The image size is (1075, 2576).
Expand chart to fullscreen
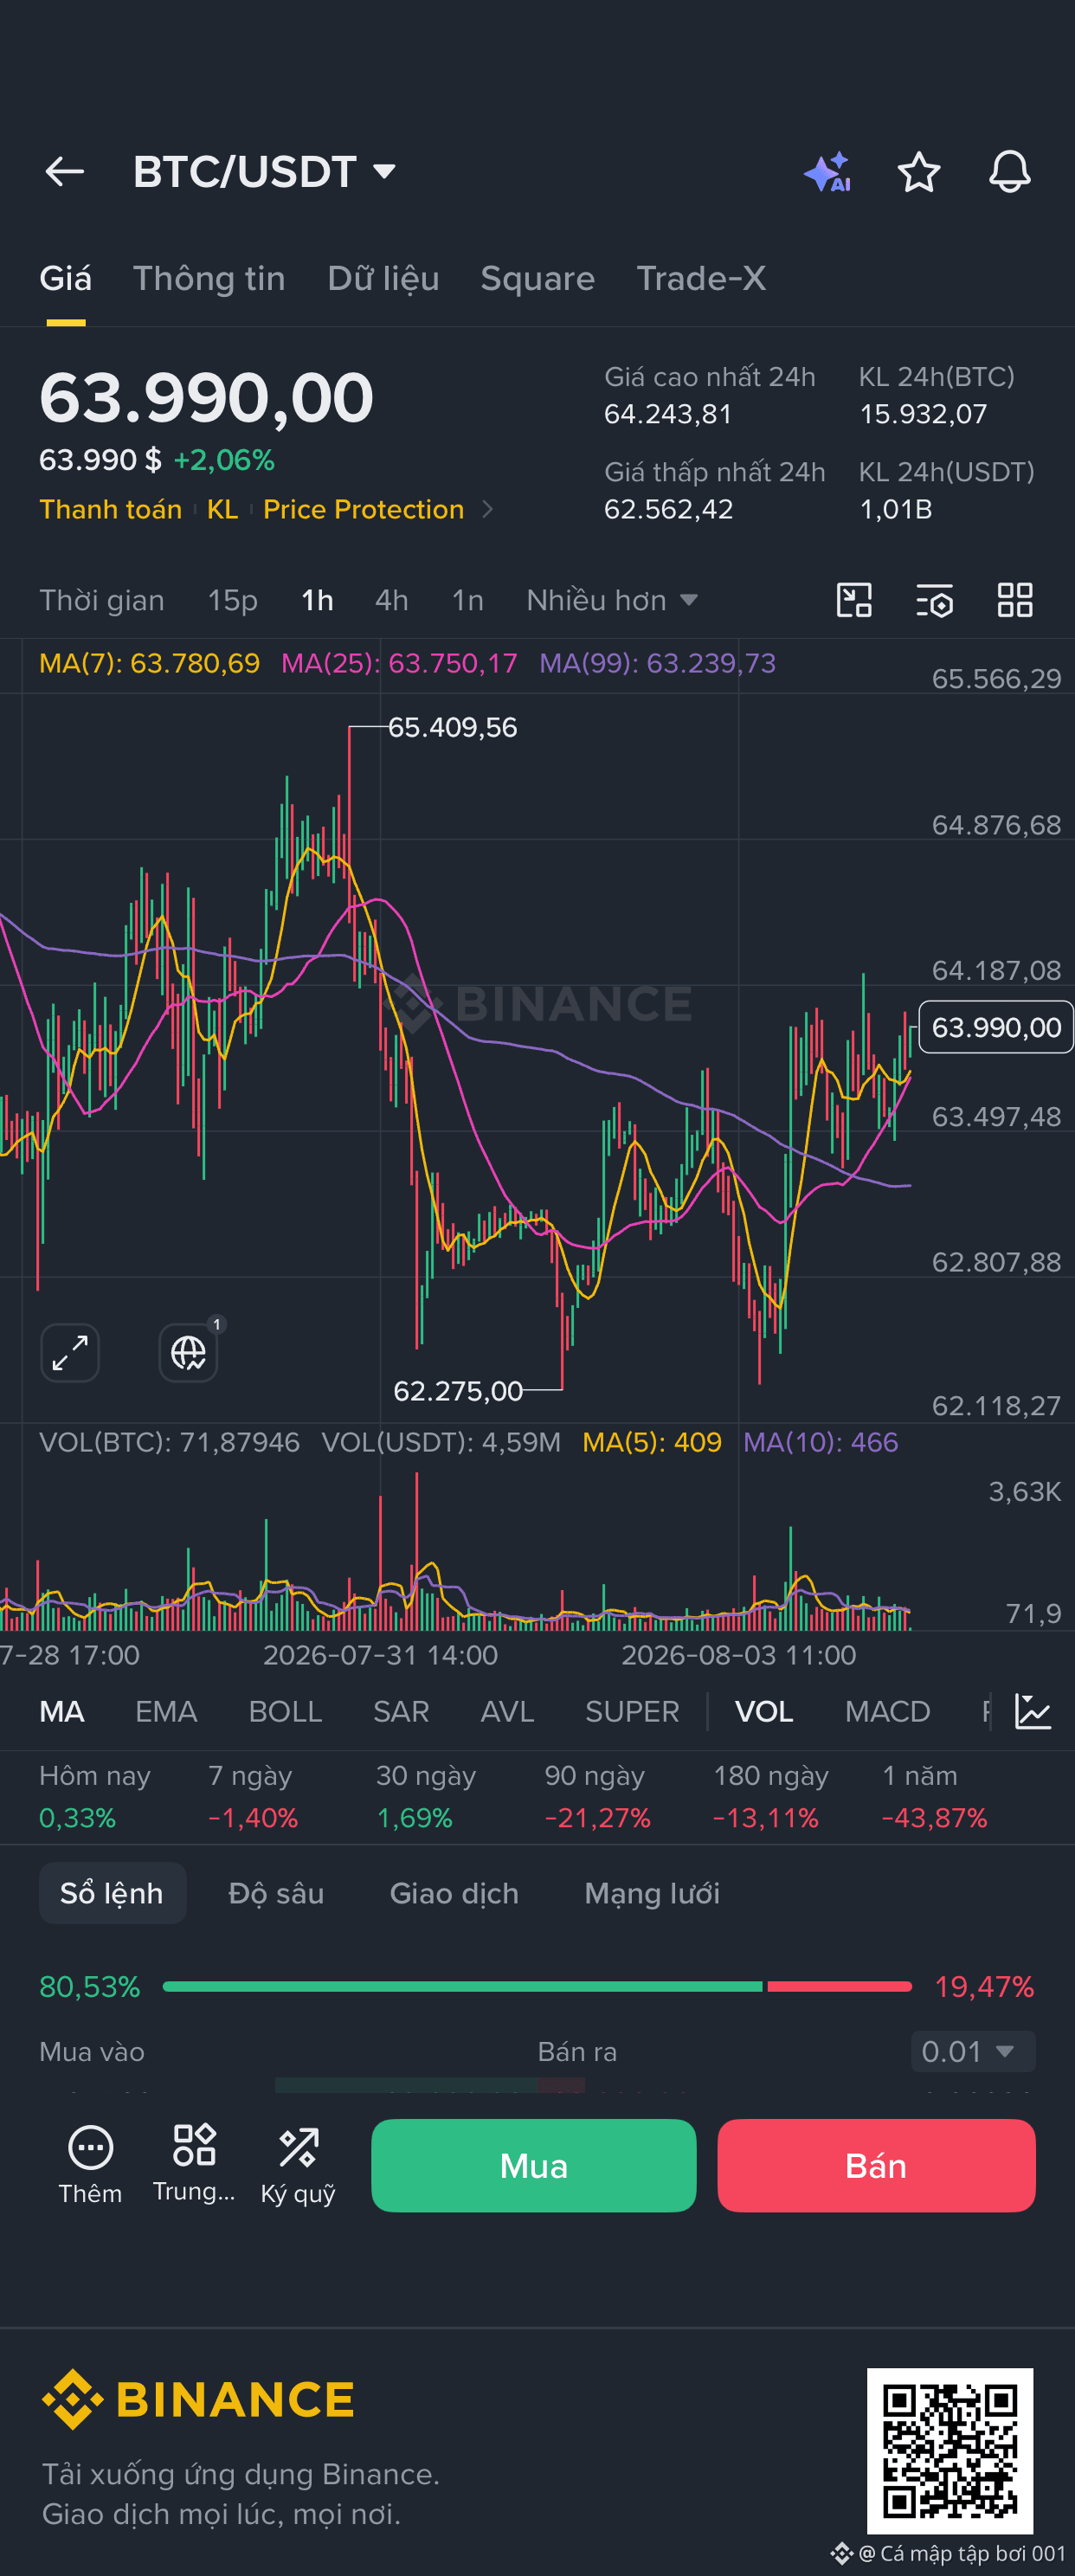click(x=70, y=1353)
